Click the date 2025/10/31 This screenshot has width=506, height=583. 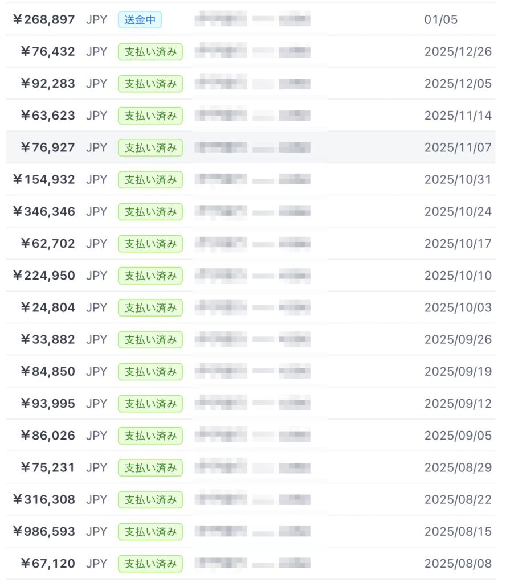(x=458, y=179)
